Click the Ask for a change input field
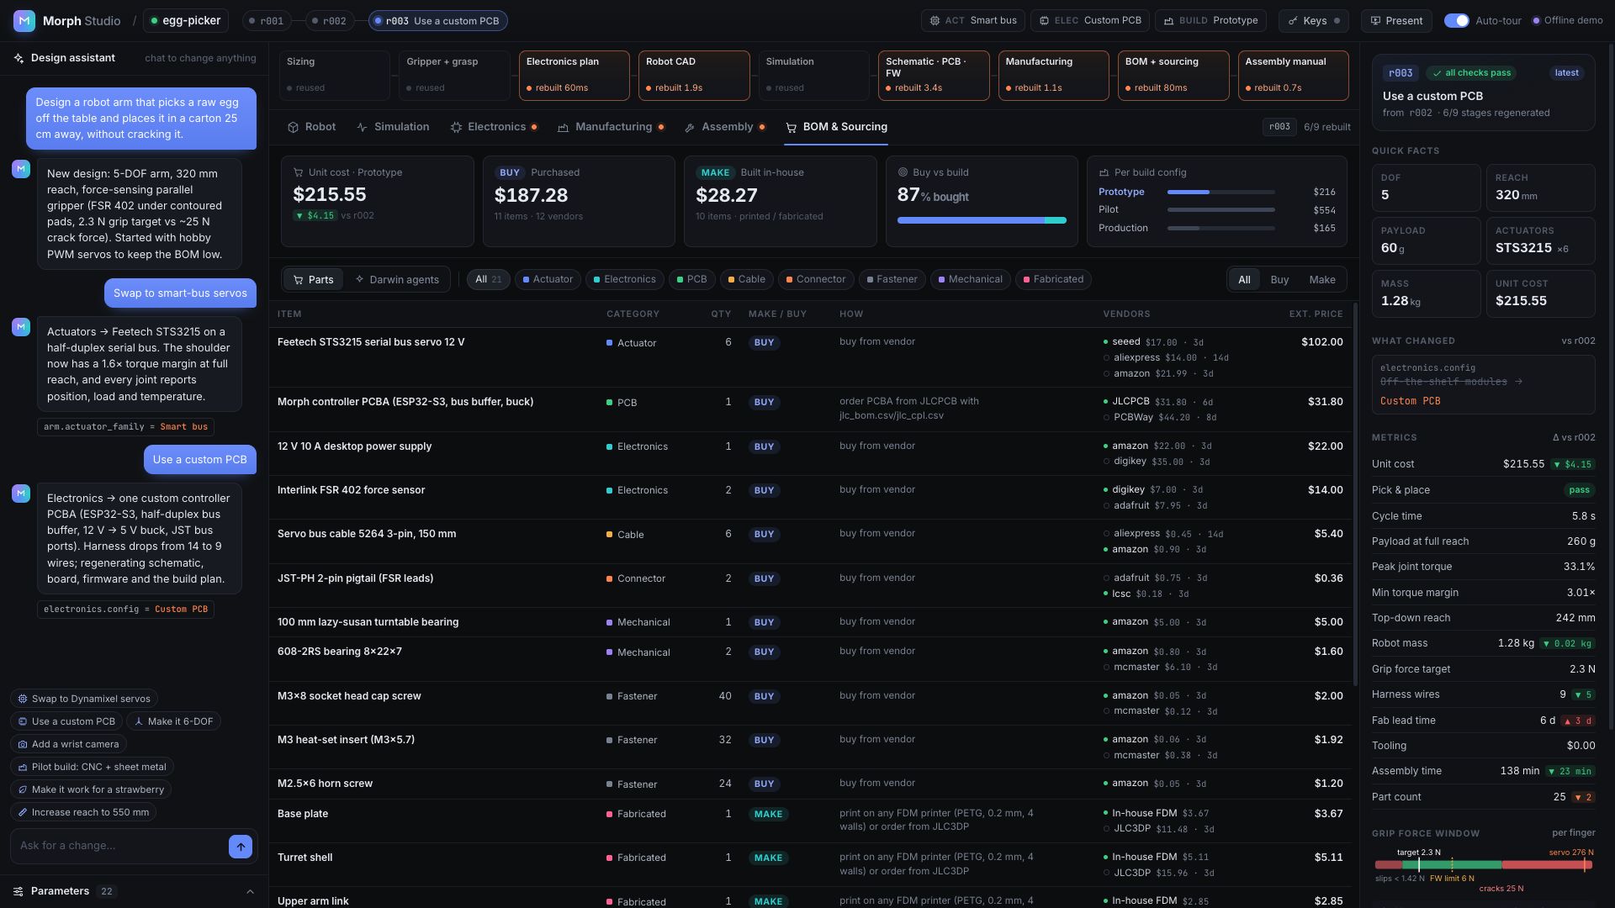Screen dimensions: 1615x908 (119, 846)
